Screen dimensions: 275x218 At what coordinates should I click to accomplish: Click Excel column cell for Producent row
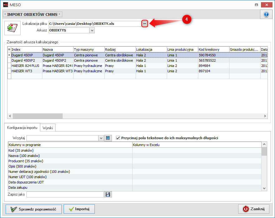196,161
